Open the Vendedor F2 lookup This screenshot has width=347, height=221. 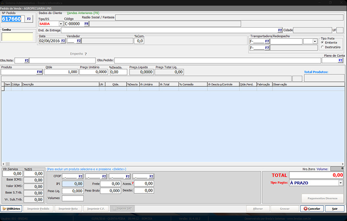pos(79,41)
